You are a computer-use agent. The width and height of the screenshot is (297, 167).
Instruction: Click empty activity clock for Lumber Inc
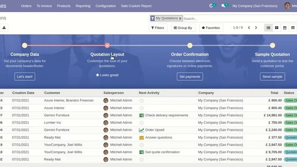click(x=142, y=123)
